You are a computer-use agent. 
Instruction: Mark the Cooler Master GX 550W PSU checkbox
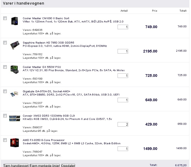point(5,67)
